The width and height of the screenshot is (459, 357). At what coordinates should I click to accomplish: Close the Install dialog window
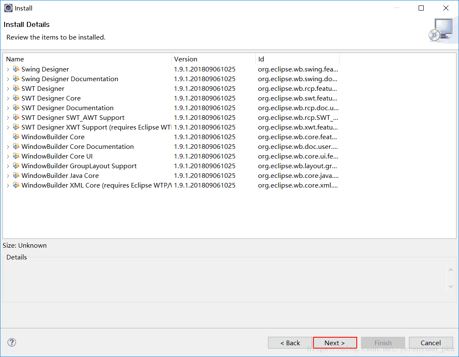tap(446, 8)
